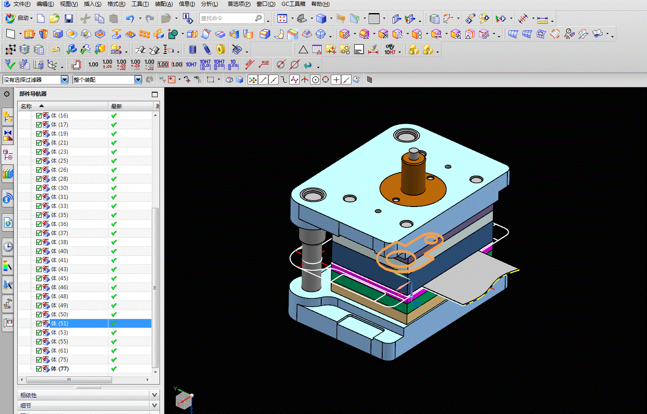Open the Assembly Navigator sidebar tab
This screenshot has width=647, height=414.
click(x=8, y=117)
